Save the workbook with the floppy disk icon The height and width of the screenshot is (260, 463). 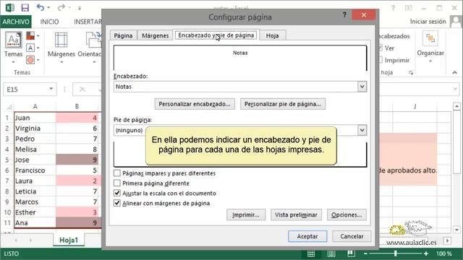25,8
